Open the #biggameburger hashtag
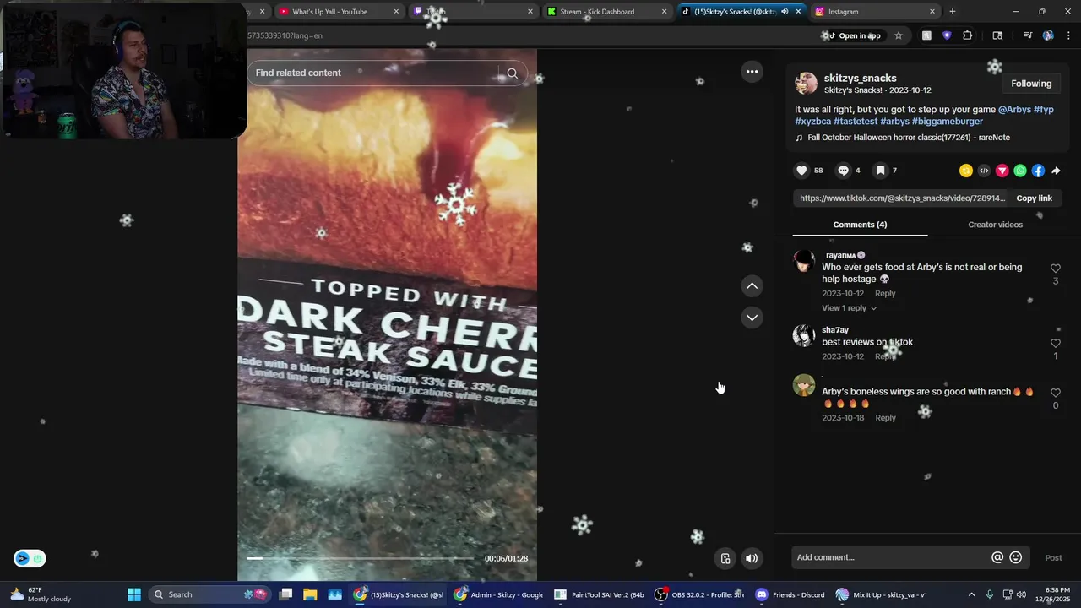This screenshot has height=608, width=1081. [947, 122]
